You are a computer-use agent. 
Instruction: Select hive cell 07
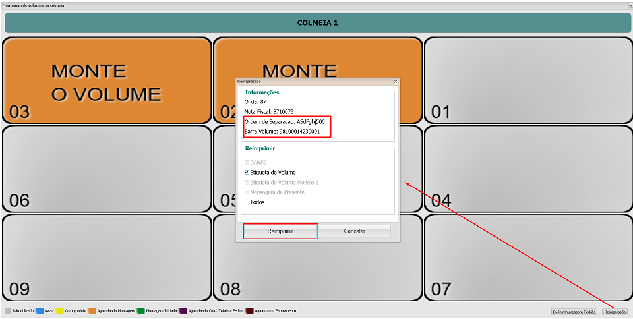(528, 257)
